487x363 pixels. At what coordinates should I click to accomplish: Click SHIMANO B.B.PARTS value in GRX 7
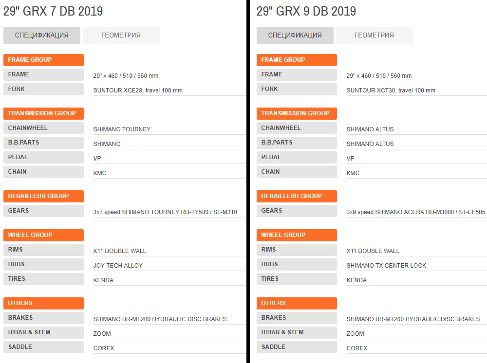(x=107, y=144)
